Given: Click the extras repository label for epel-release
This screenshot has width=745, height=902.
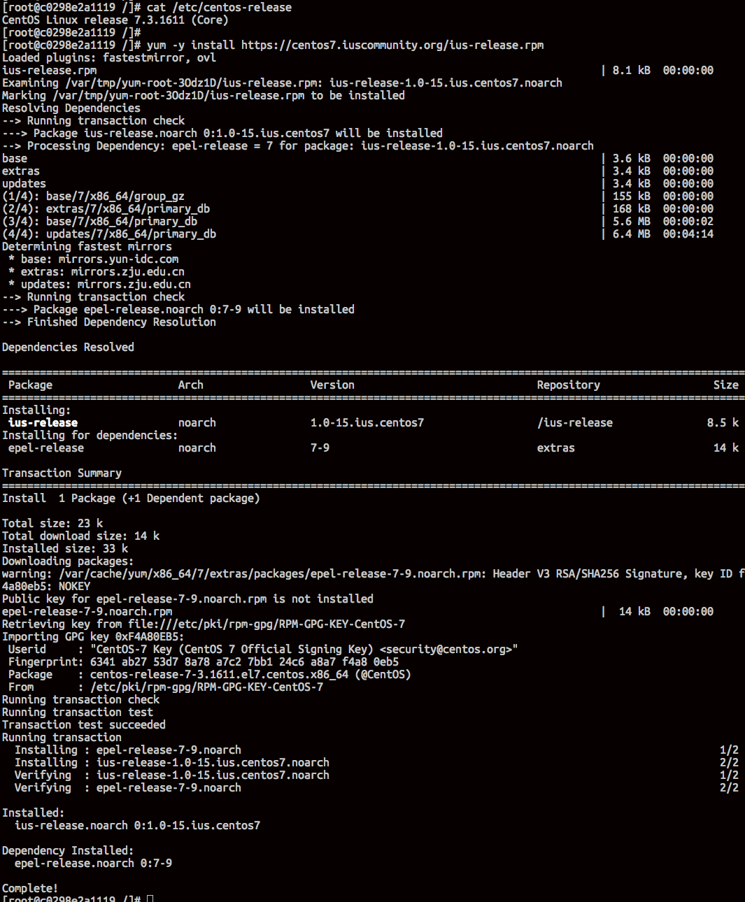Looking at the screenshot, I should [x=555, y=448].
